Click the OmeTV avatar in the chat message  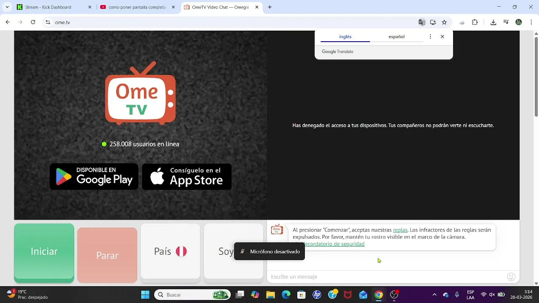[277, 229]
